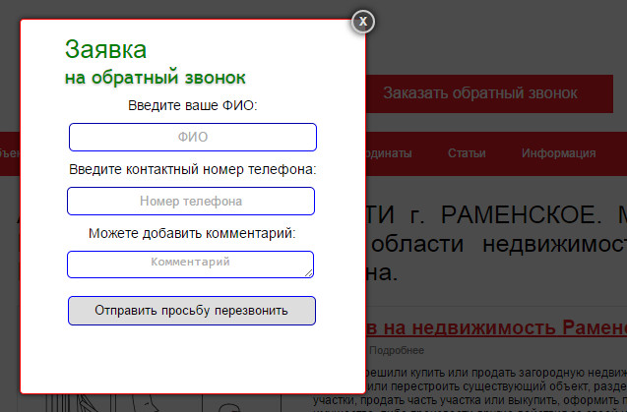The height and width of the screenshot is (412, 627).
Task: Click Заказать обратный звонок button behind popup
Action: pos(489,93)
